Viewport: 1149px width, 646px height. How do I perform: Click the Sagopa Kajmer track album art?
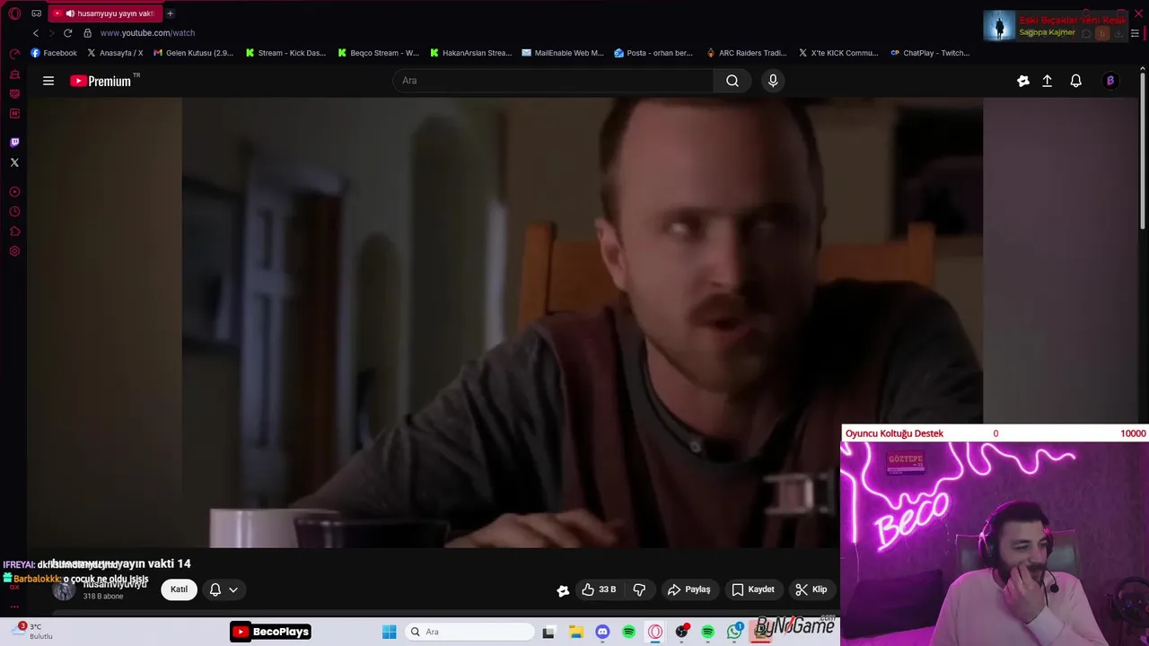coord(999,26)
